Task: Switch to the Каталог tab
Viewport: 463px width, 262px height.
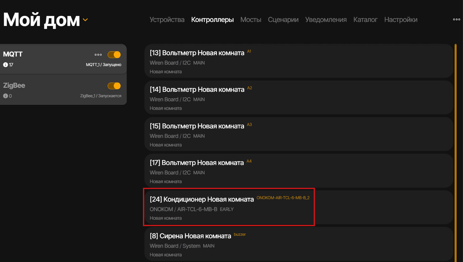Action: pyautogui.click(x=365, y=19)
